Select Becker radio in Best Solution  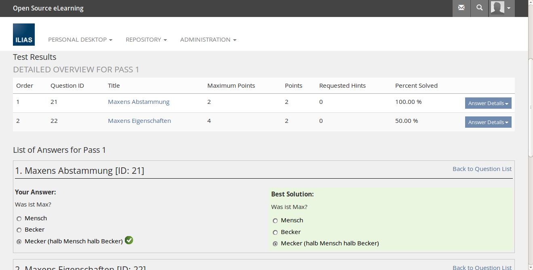click(275, 232)
